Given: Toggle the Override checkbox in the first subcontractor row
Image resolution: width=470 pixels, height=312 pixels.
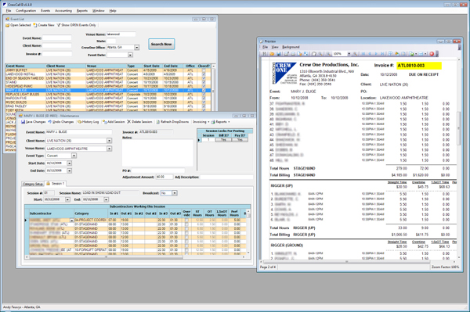Looking at the screenshot, I should point(186,221).
